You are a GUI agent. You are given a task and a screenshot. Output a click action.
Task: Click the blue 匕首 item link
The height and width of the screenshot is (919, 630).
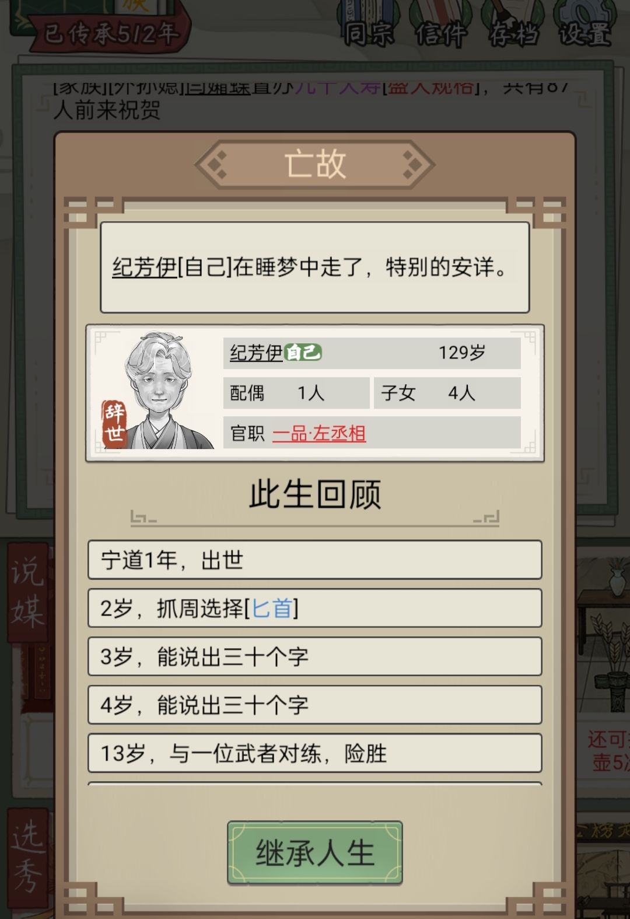pos(271,608)
